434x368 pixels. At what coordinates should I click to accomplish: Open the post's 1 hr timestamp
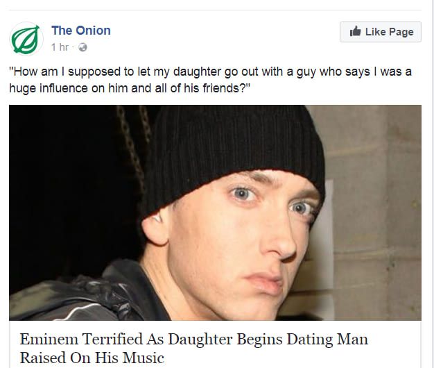coord(60,47)
